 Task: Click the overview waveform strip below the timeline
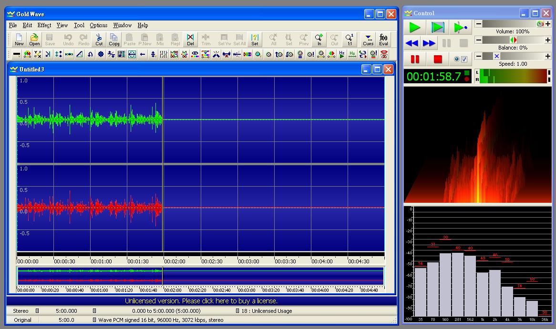pos(201,276)
